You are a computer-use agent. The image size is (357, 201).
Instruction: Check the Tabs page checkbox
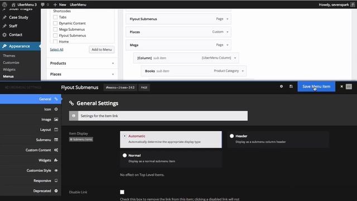pyautogui.click(x=55, y=17)
